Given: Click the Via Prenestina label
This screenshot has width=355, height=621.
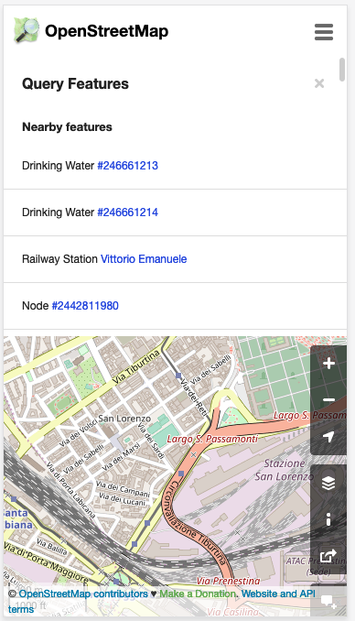Looking at the screenshot, I should (229, 581).
